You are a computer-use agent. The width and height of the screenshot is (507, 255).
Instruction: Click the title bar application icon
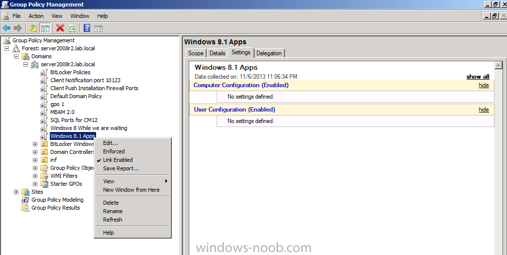coord(4,4)
